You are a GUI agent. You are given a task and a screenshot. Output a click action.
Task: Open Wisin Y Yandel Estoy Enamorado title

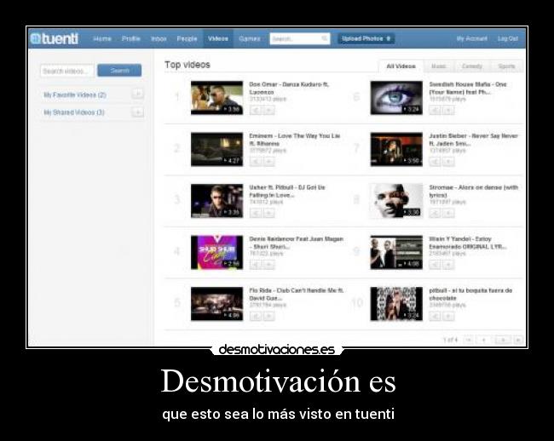point(468,243)
